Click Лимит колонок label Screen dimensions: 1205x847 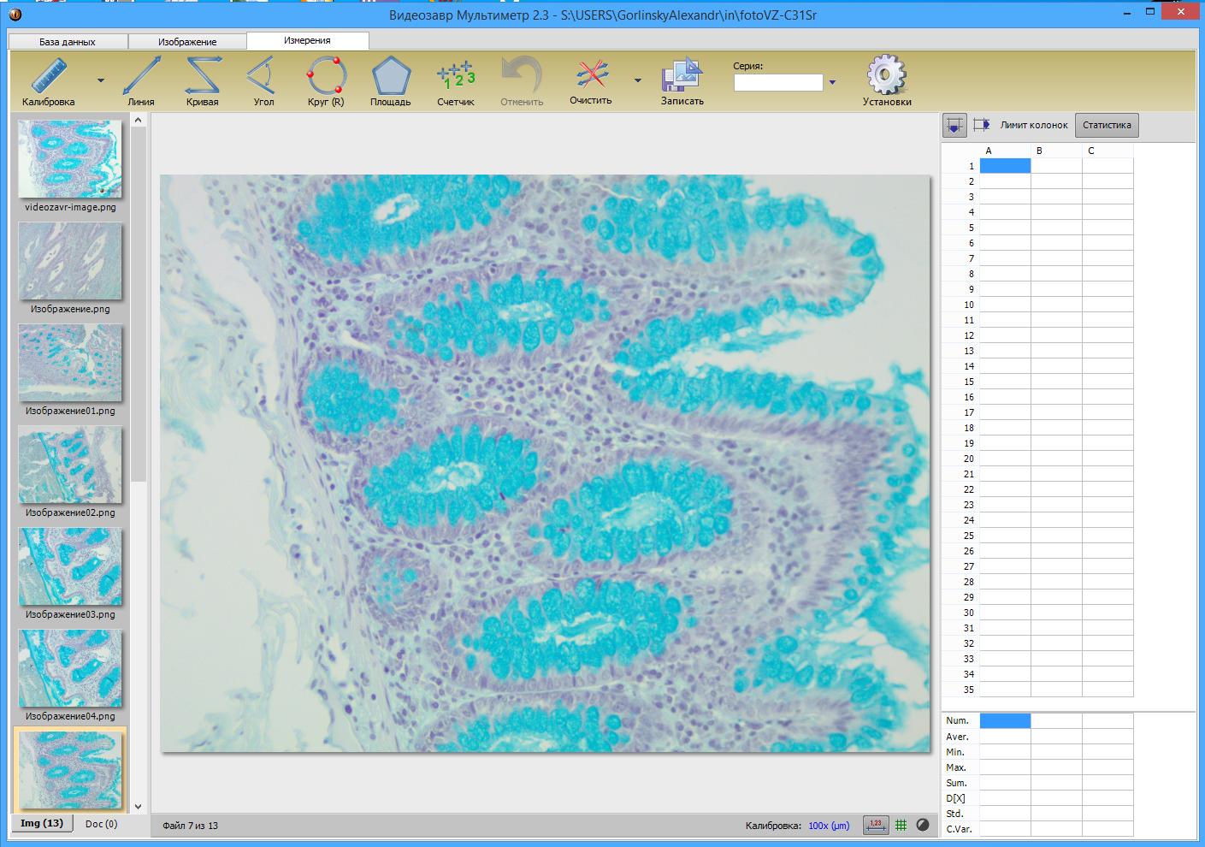pos(1034,125)
